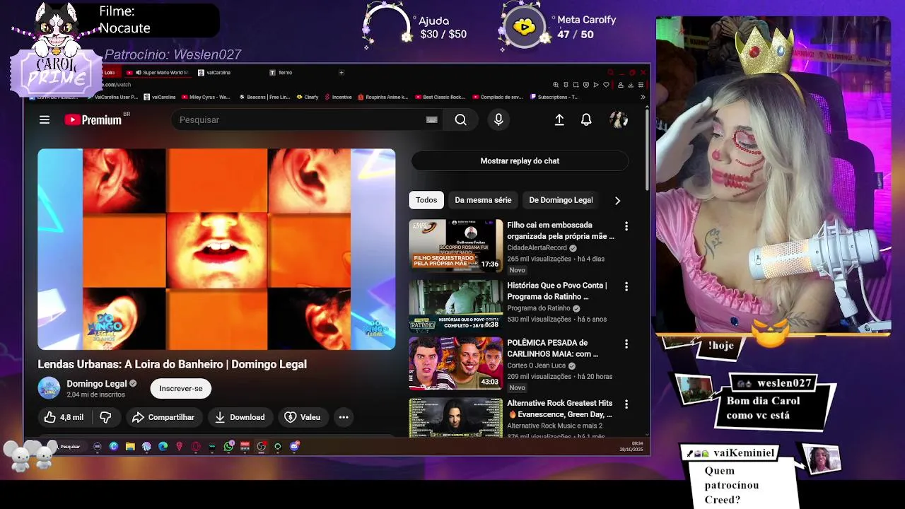Show the chat replay

click(520, 161)
